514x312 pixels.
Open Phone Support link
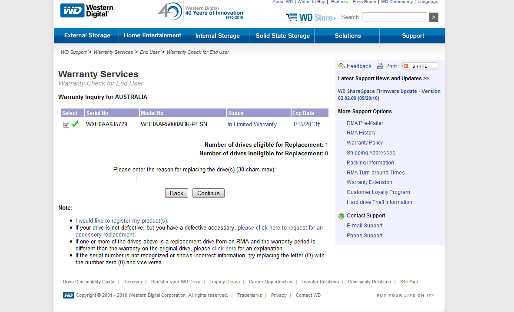(365, 236)
